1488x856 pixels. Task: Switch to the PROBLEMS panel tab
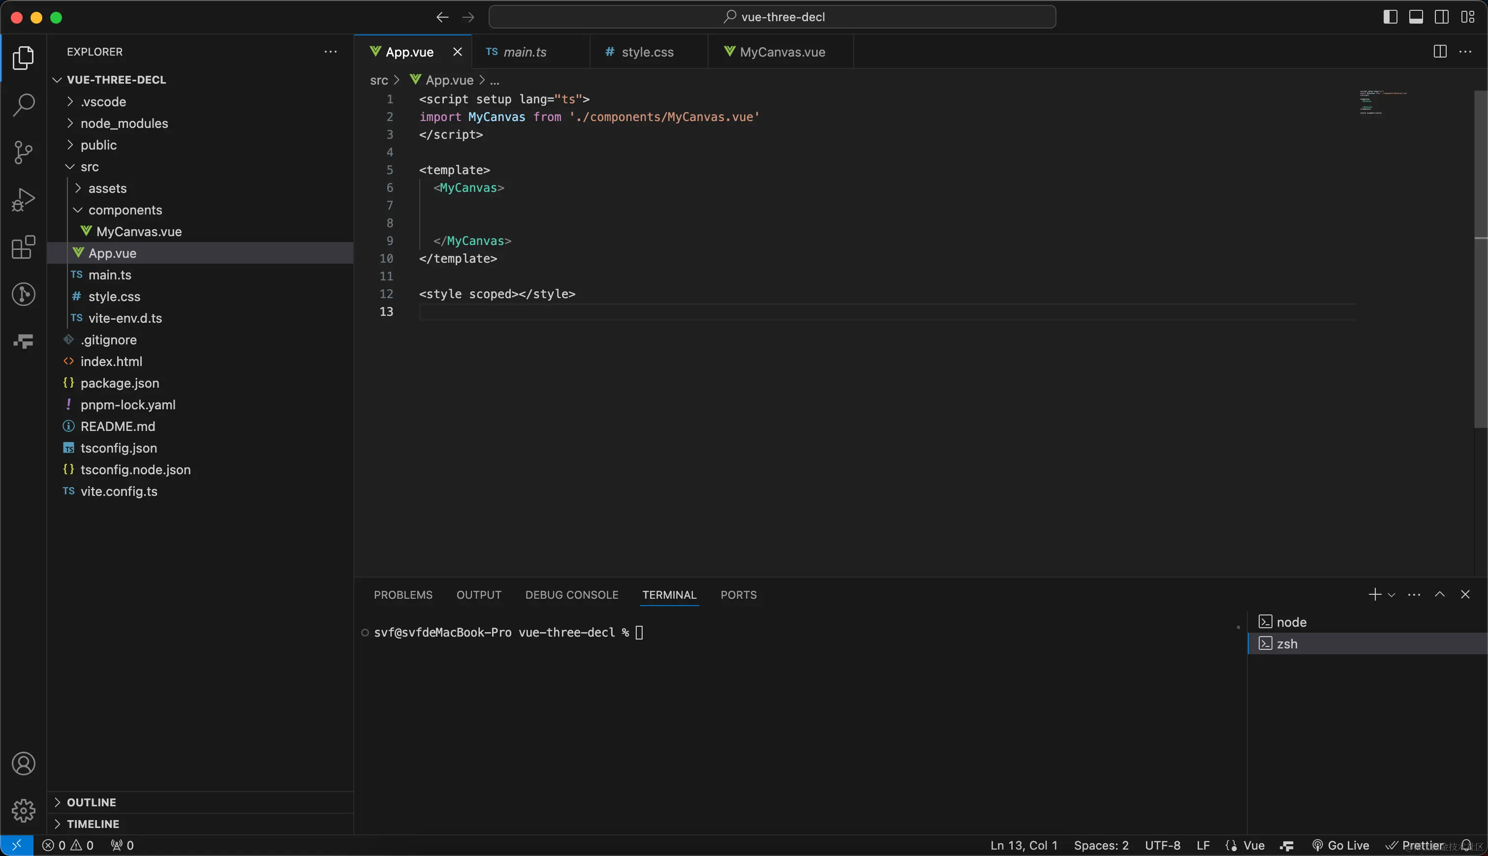(403, 595)
